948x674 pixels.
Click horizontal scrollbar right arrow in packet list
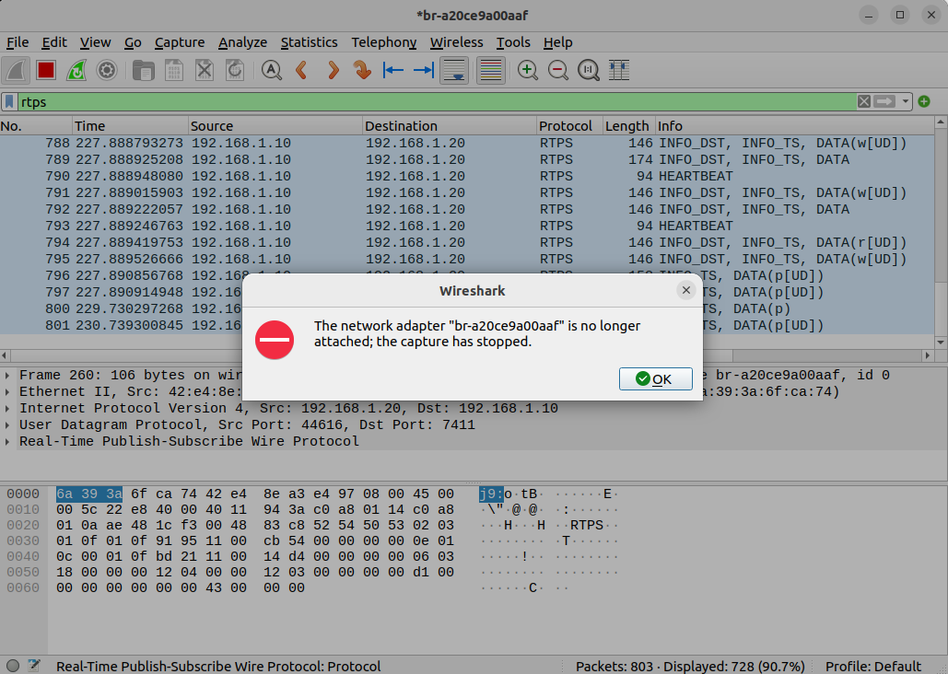click(x=928, y=355)
